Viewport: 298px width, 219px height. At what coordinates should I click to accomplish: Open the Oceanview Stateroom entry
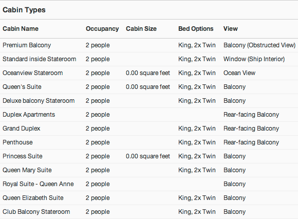tap(33, 73)
